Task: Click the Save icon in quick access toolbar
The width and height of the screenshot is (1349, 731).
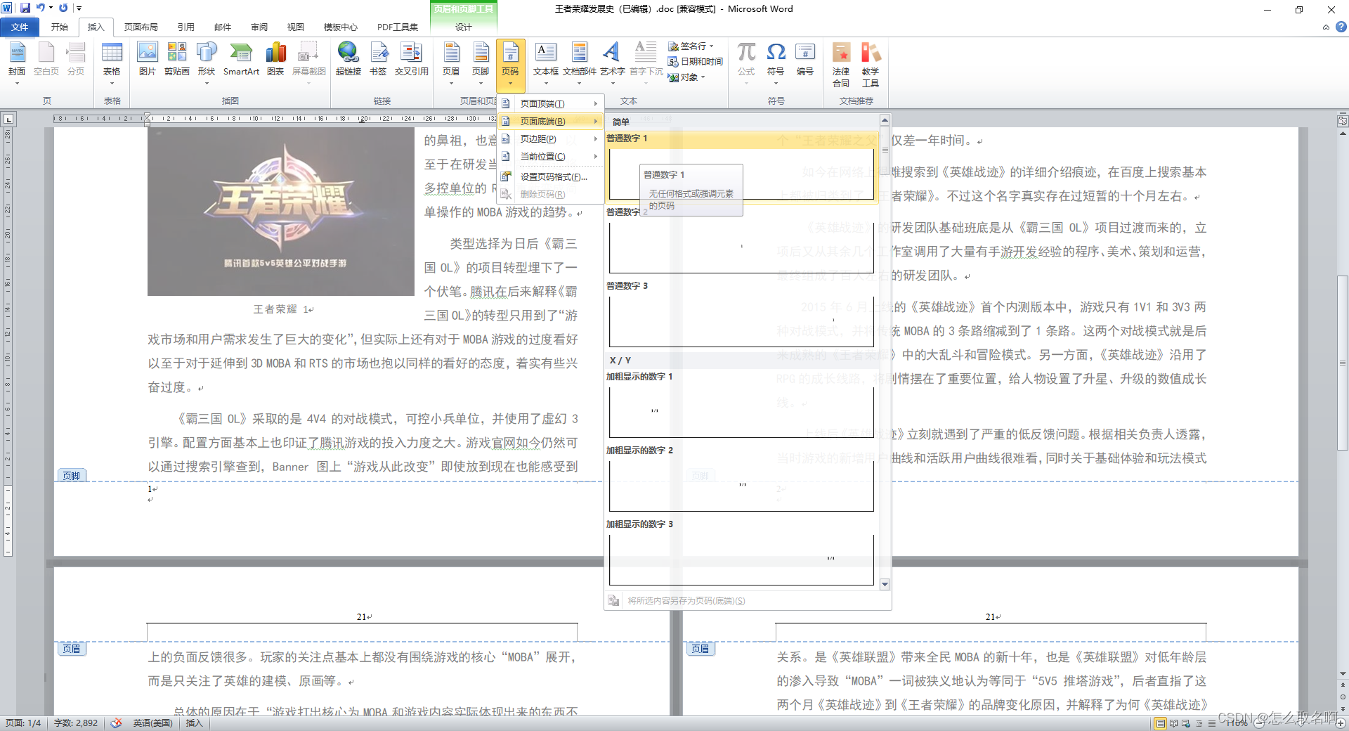Action: coord(25,8)
